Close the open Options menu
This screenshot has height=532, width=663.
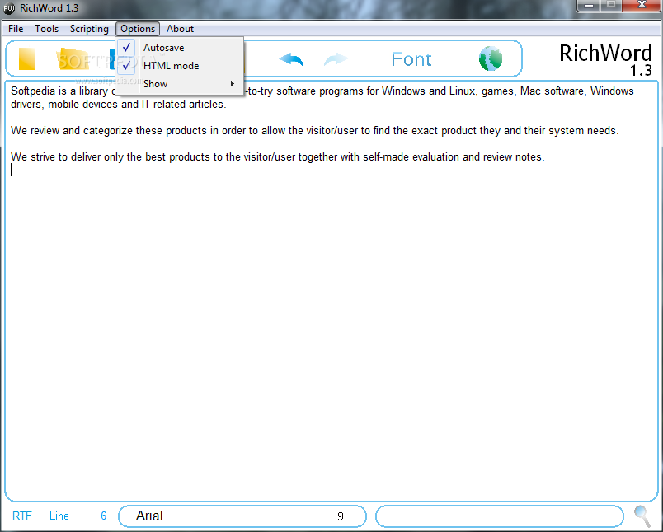(138, 29)
